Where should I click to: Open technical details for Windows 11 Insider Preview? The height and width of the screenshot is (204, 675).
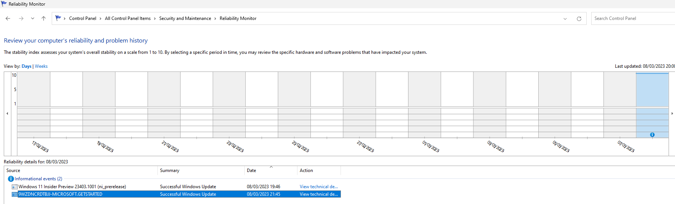coord(319,187)
